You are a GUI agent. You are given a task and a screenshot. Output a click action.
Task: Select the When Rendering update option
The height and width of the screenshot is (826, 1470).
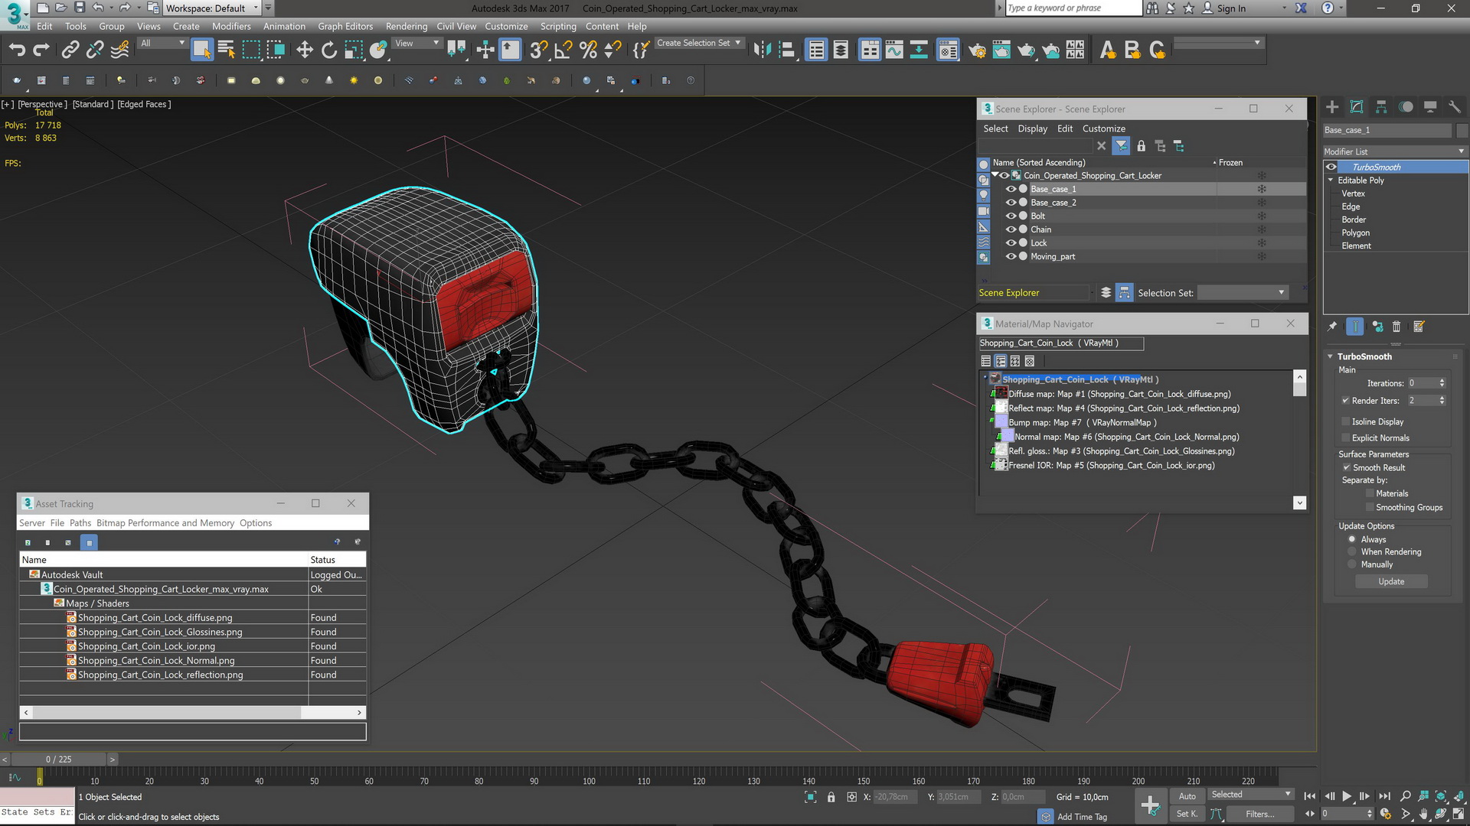pyautogui.click(x=1352, y=551)
